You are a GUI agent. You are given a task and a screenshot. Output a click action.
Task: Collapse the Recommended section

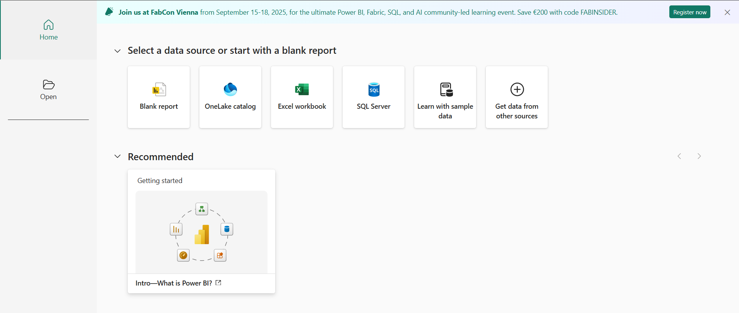[x=118, y=156]
